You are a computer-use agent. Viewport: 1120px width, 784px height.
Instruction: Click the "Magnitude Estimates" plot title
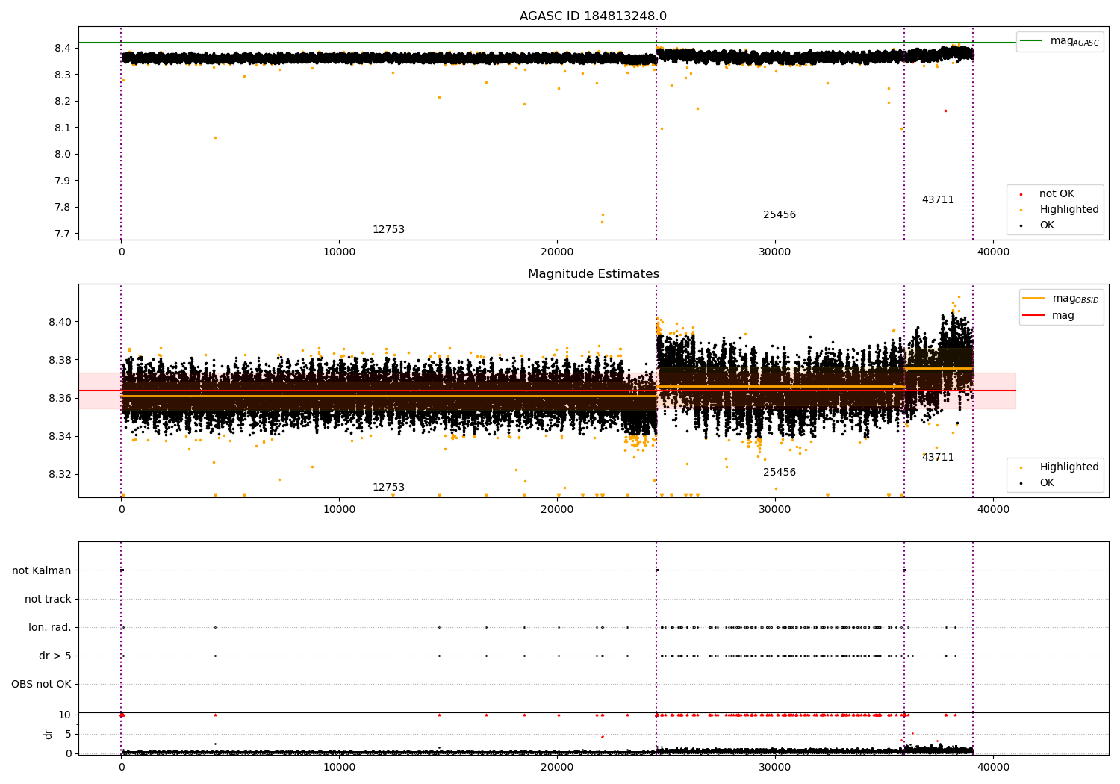point(593,274)
